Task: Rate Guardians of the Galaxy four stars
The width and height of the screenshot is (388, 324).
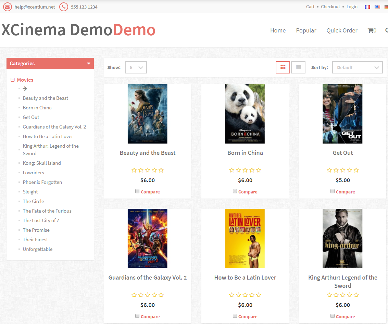Action: tap(154, 295)
